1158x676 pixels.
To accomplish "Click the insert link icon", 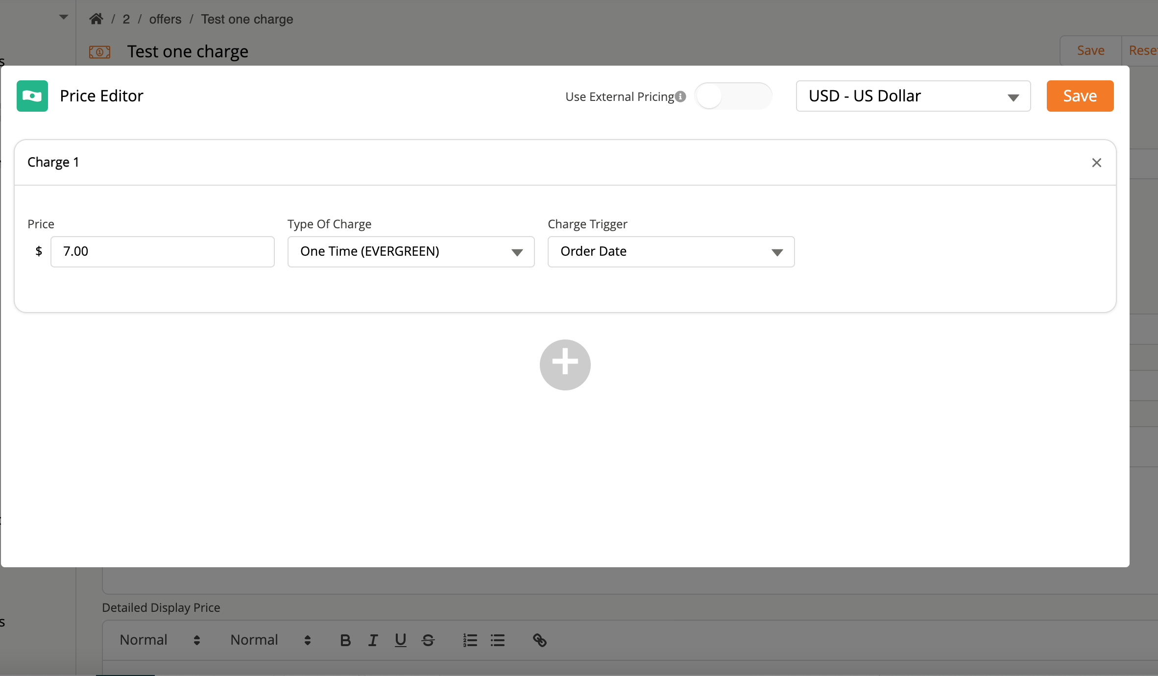I will point(539,640).
